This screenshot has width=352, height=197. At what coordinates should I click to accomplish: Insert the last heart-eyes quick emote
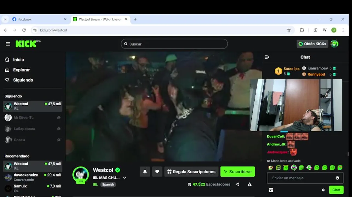[x=340, y=167]
